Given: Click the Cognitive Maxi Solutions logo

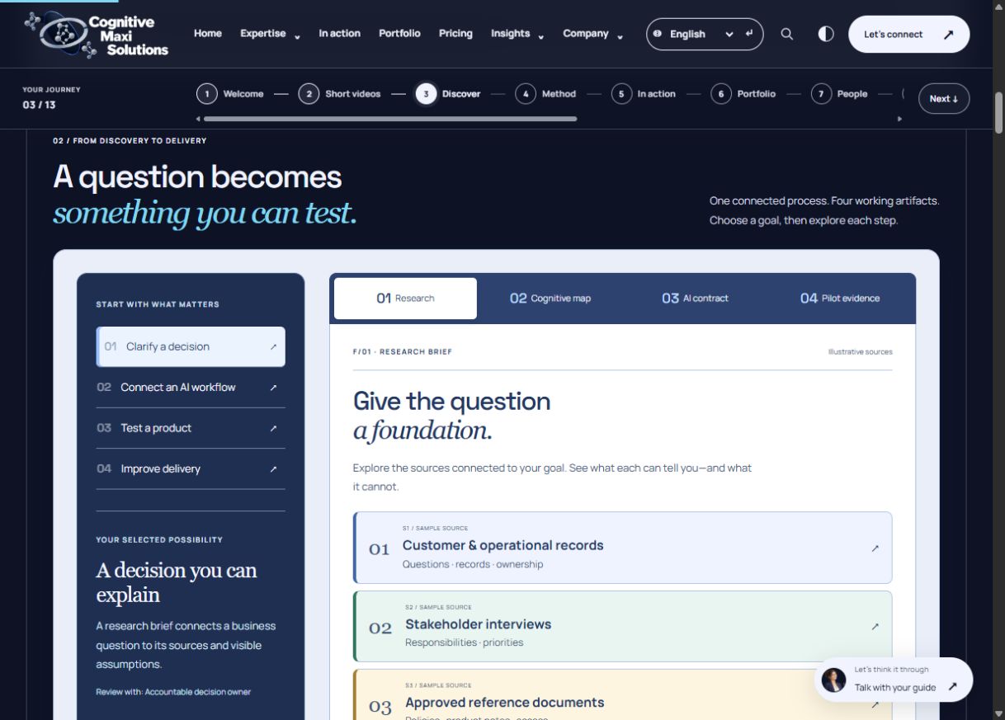Looking at the screenshot, I should coord(96,35).
